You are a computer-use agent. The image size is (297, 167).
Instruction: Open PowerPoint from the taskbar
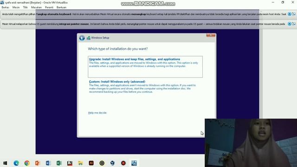pyautogui.click(x=38, y=163)
